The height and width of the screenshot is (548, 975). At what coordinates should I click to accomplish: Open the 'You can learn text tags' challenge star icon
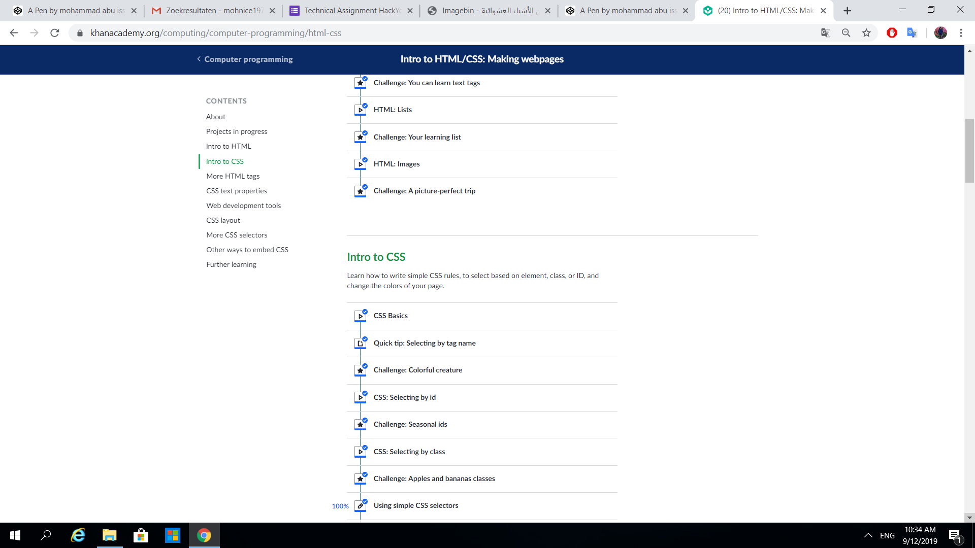[x=360, y=83]
